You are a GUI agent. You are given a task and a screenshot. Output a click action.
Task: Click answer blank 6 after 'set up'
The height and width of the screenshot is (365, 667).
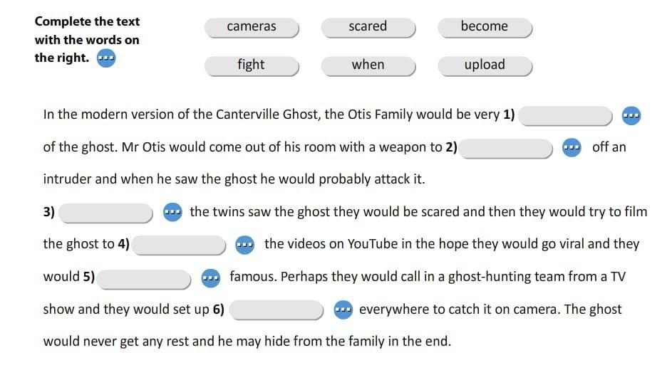coord(277,310)
